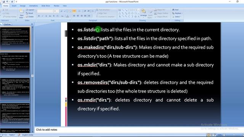
Task: Click the Find button
Action: pos(175,10)
